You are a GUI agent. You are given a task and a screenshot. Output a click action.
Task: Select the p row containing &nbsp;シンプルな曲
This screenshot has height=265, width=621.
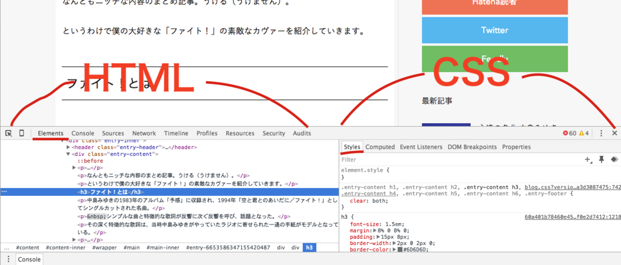pyautogui.click(x=184, y=216)
